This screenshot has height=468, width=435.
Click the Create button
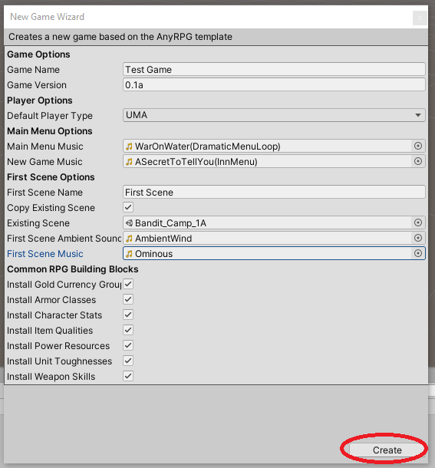tap(387, 450)
